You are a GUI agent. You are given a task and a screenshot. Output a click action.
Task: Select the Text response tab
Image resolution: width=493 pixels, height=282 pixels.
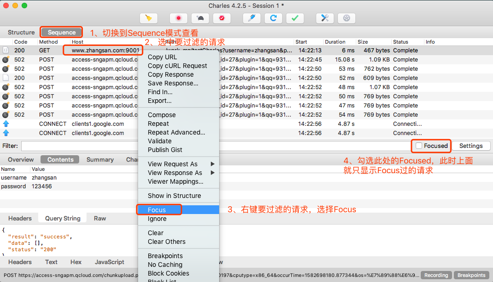(51, 262)
